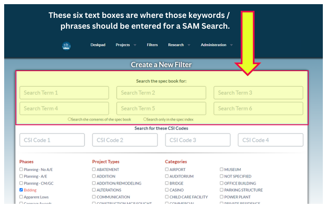
Task: Click the CSI Code 1 input field
Action: [52, 140]
